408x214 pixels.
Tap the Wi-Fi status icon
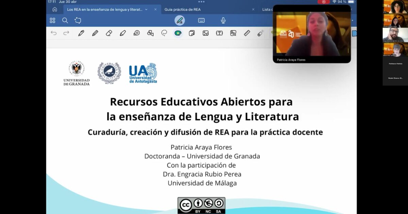(x=334, y=2)
